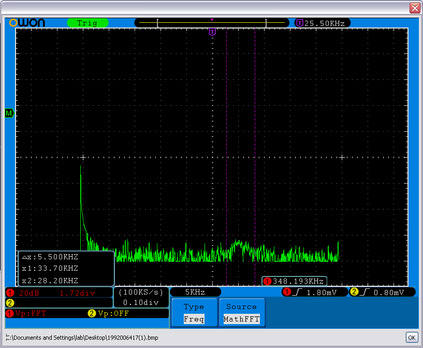The image size is (423, 348).
Task: Click the green M math channel marker
Action: (x=9, y=113)
